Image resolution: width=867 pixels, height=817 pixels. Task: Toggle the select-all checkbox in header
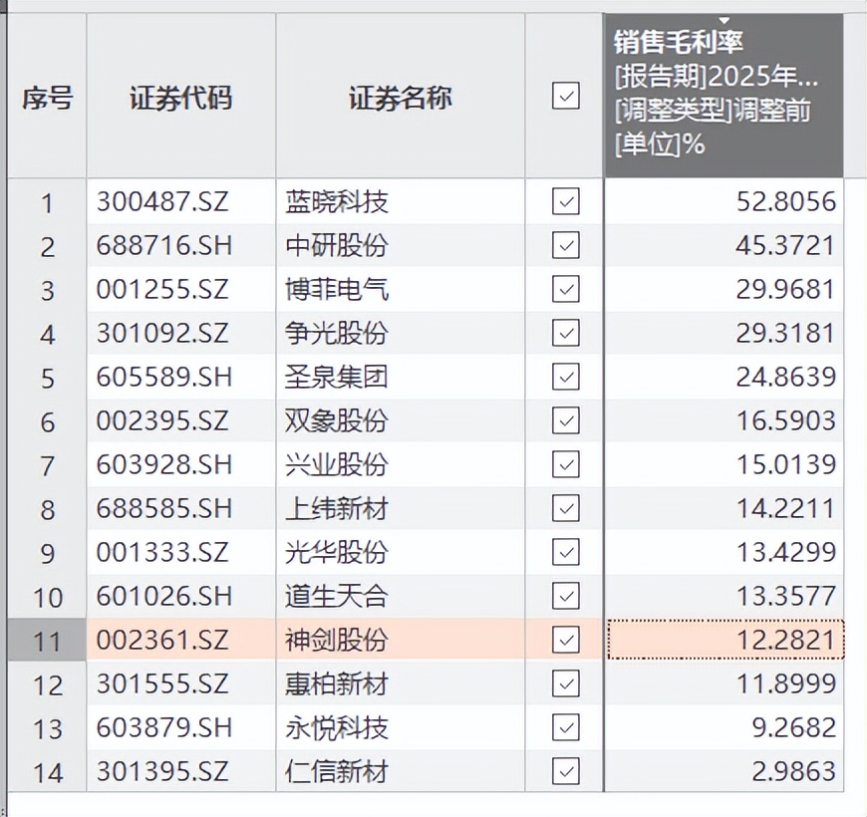[x=565, y=96]
